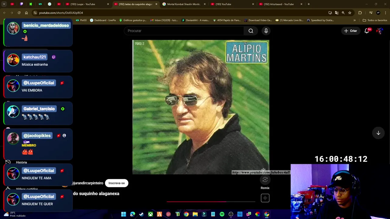
Task: Click the Procurar search field
Action: tap(184, 31)
